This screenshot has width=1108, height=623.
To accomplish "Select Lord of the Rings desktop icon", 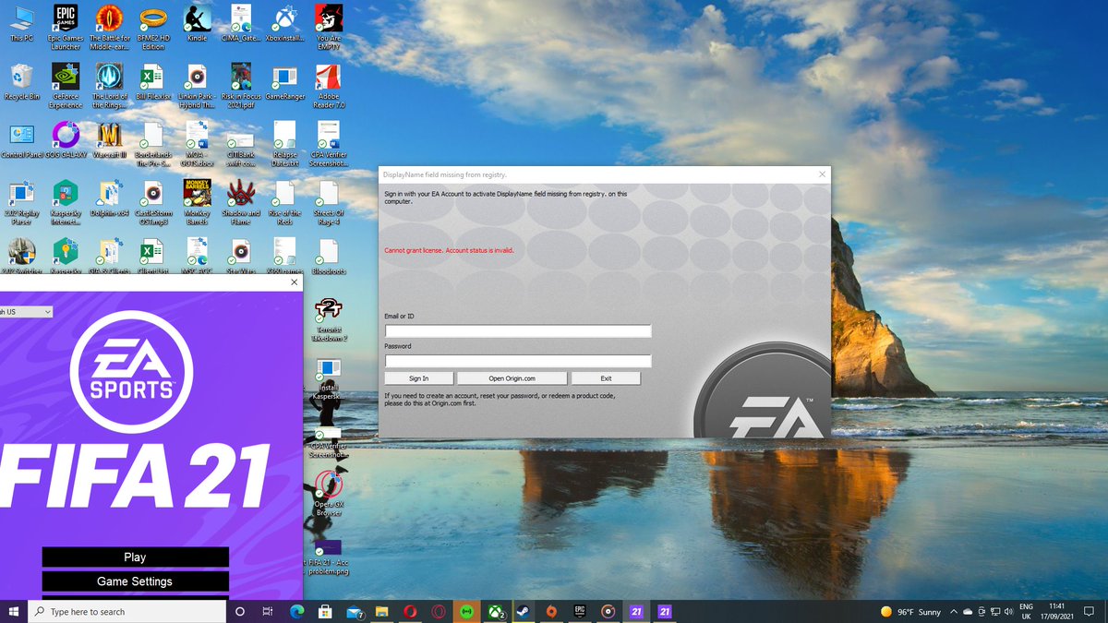I will [x=110, y=85].
